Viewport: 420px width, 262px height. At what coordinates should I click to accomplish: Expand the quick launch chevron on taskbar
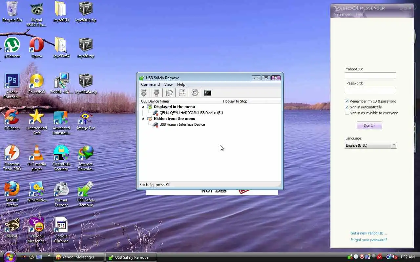pos(49,255)
